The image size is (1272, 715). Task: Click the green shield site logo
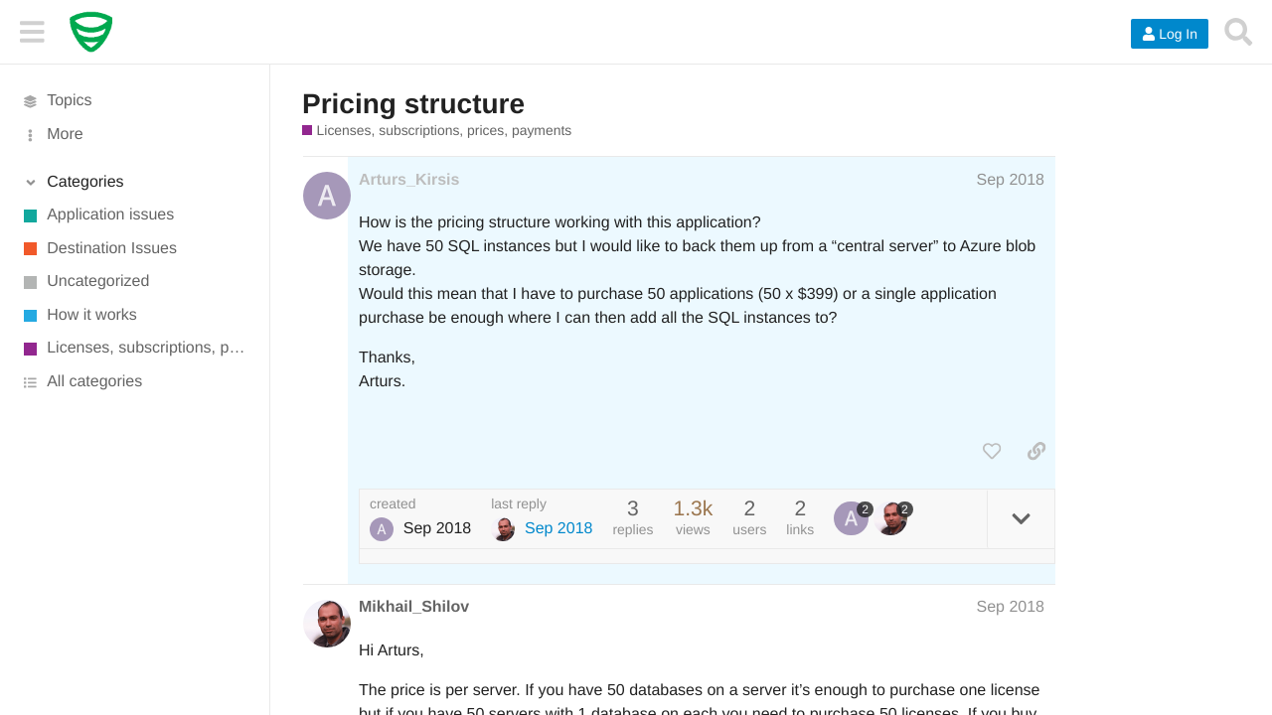tap(91, 32)
